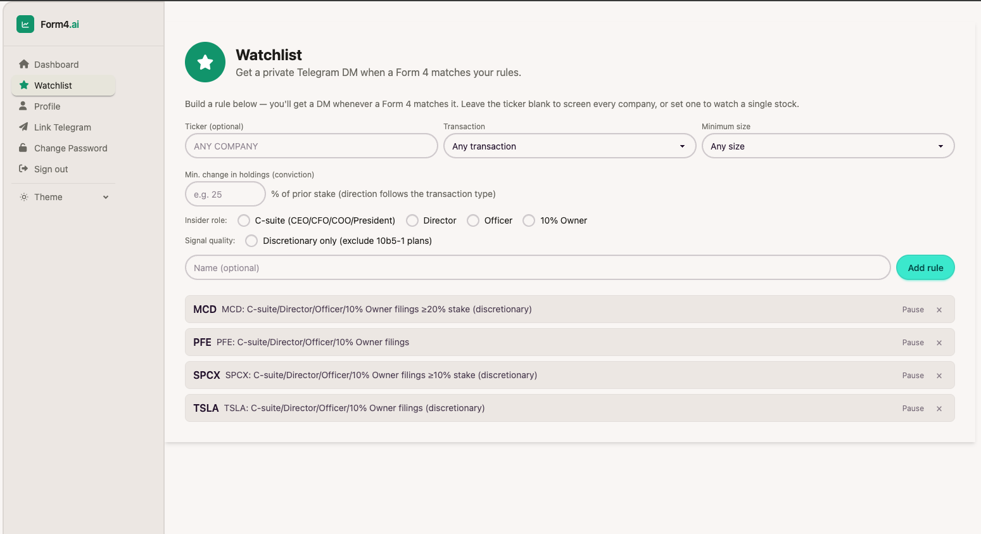Viewport: 981px width, 534px height.
Task: Click the Form4.ai logo icon
Action: tap(25, 24)
